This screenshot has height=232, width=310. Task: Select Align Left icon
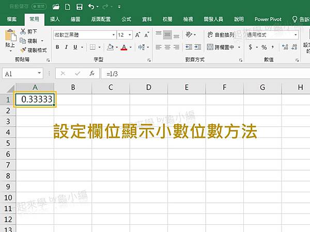(x=159, y=47)
